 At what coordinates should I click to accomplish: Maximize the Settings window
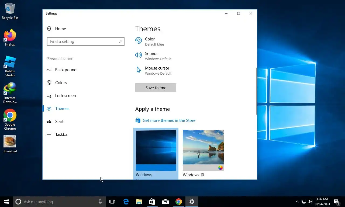(239, 13)
